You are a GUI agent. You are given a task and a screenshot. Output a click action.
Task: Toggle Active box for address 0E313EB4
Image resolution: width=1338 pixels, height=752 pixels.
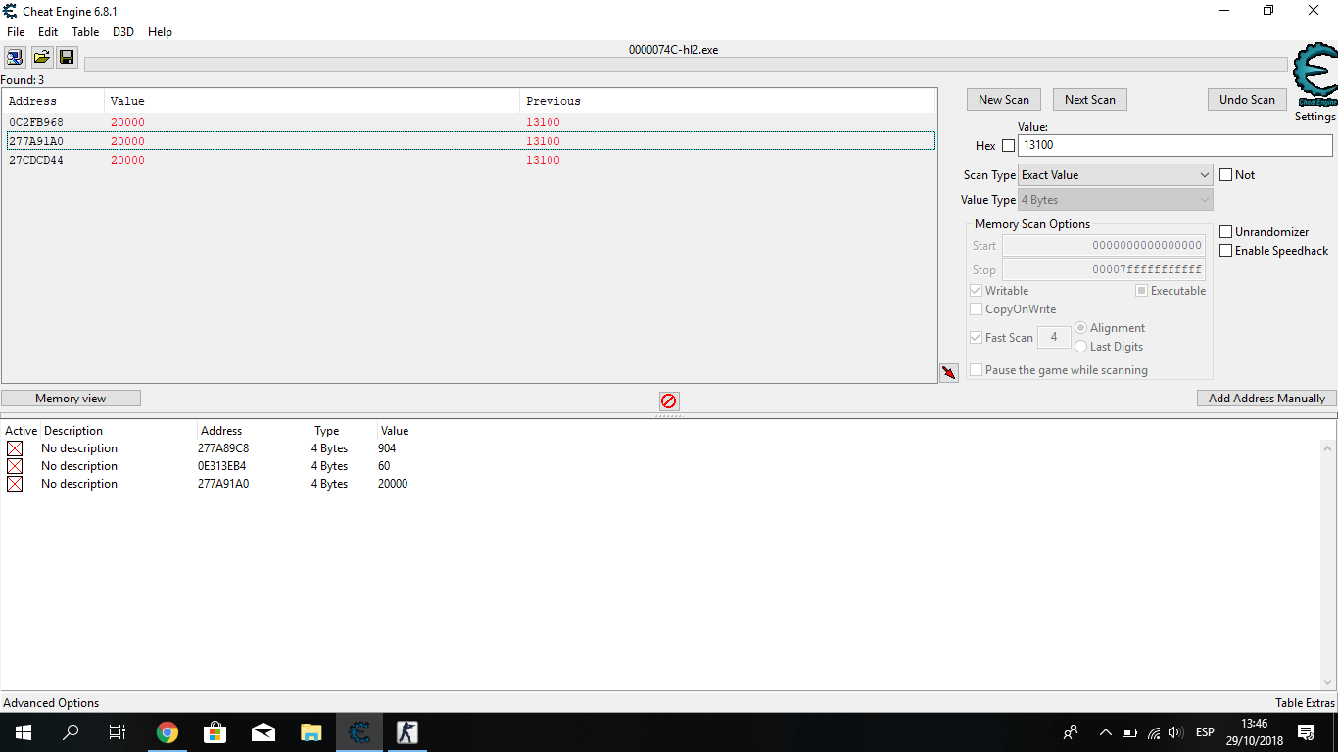[15, 466]
